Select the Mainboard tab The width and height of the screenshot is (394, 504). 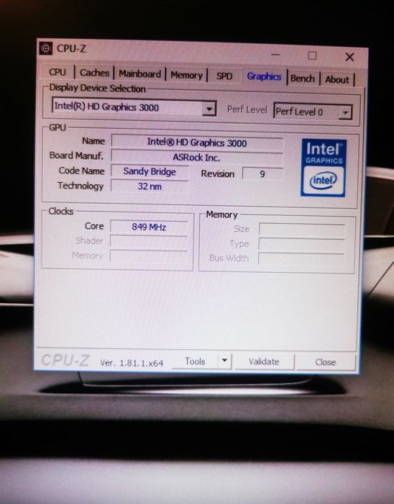tap(139, 74)
